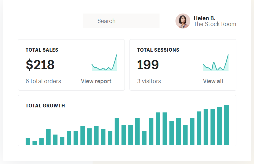This screenshot has width=254, height=164.
Task: Select the 199 total sessions figure
Action: (148, 65)
